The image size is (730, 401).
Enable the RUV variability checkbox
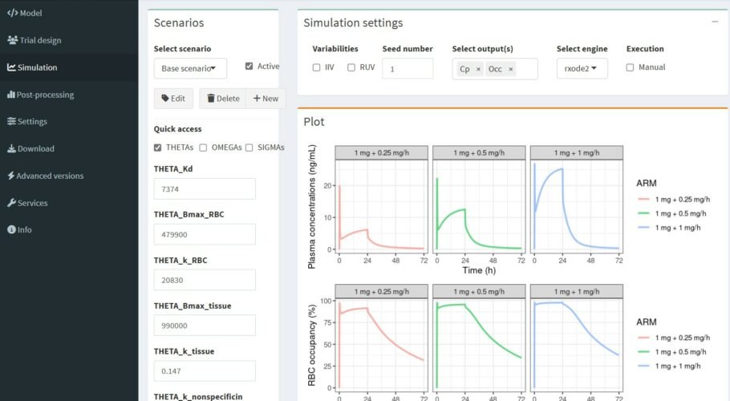351,67
